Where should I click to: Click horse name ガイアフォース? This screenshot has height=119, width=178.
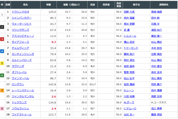tap(20, 42)
